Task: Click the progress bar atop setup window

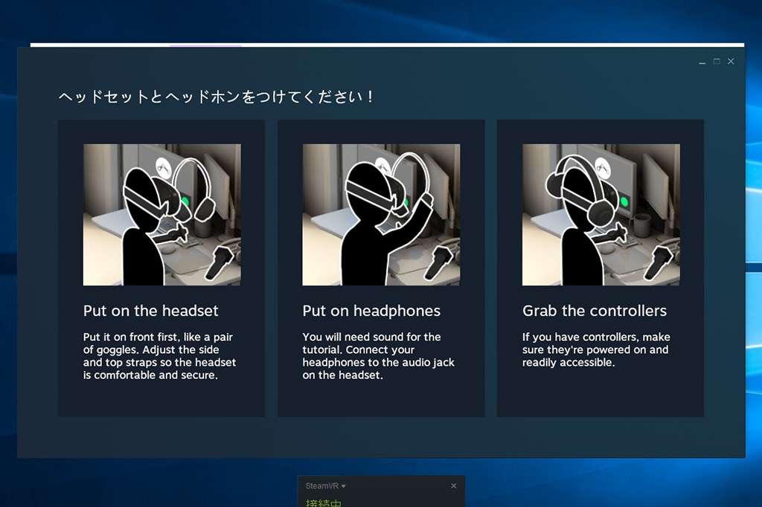Action: pyautogui.click(x=387, y=45)
